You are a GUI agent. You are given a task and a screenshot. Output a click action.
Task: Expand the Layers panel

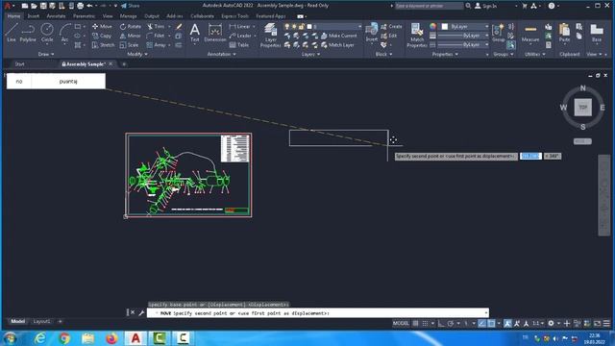click(310, 54)
